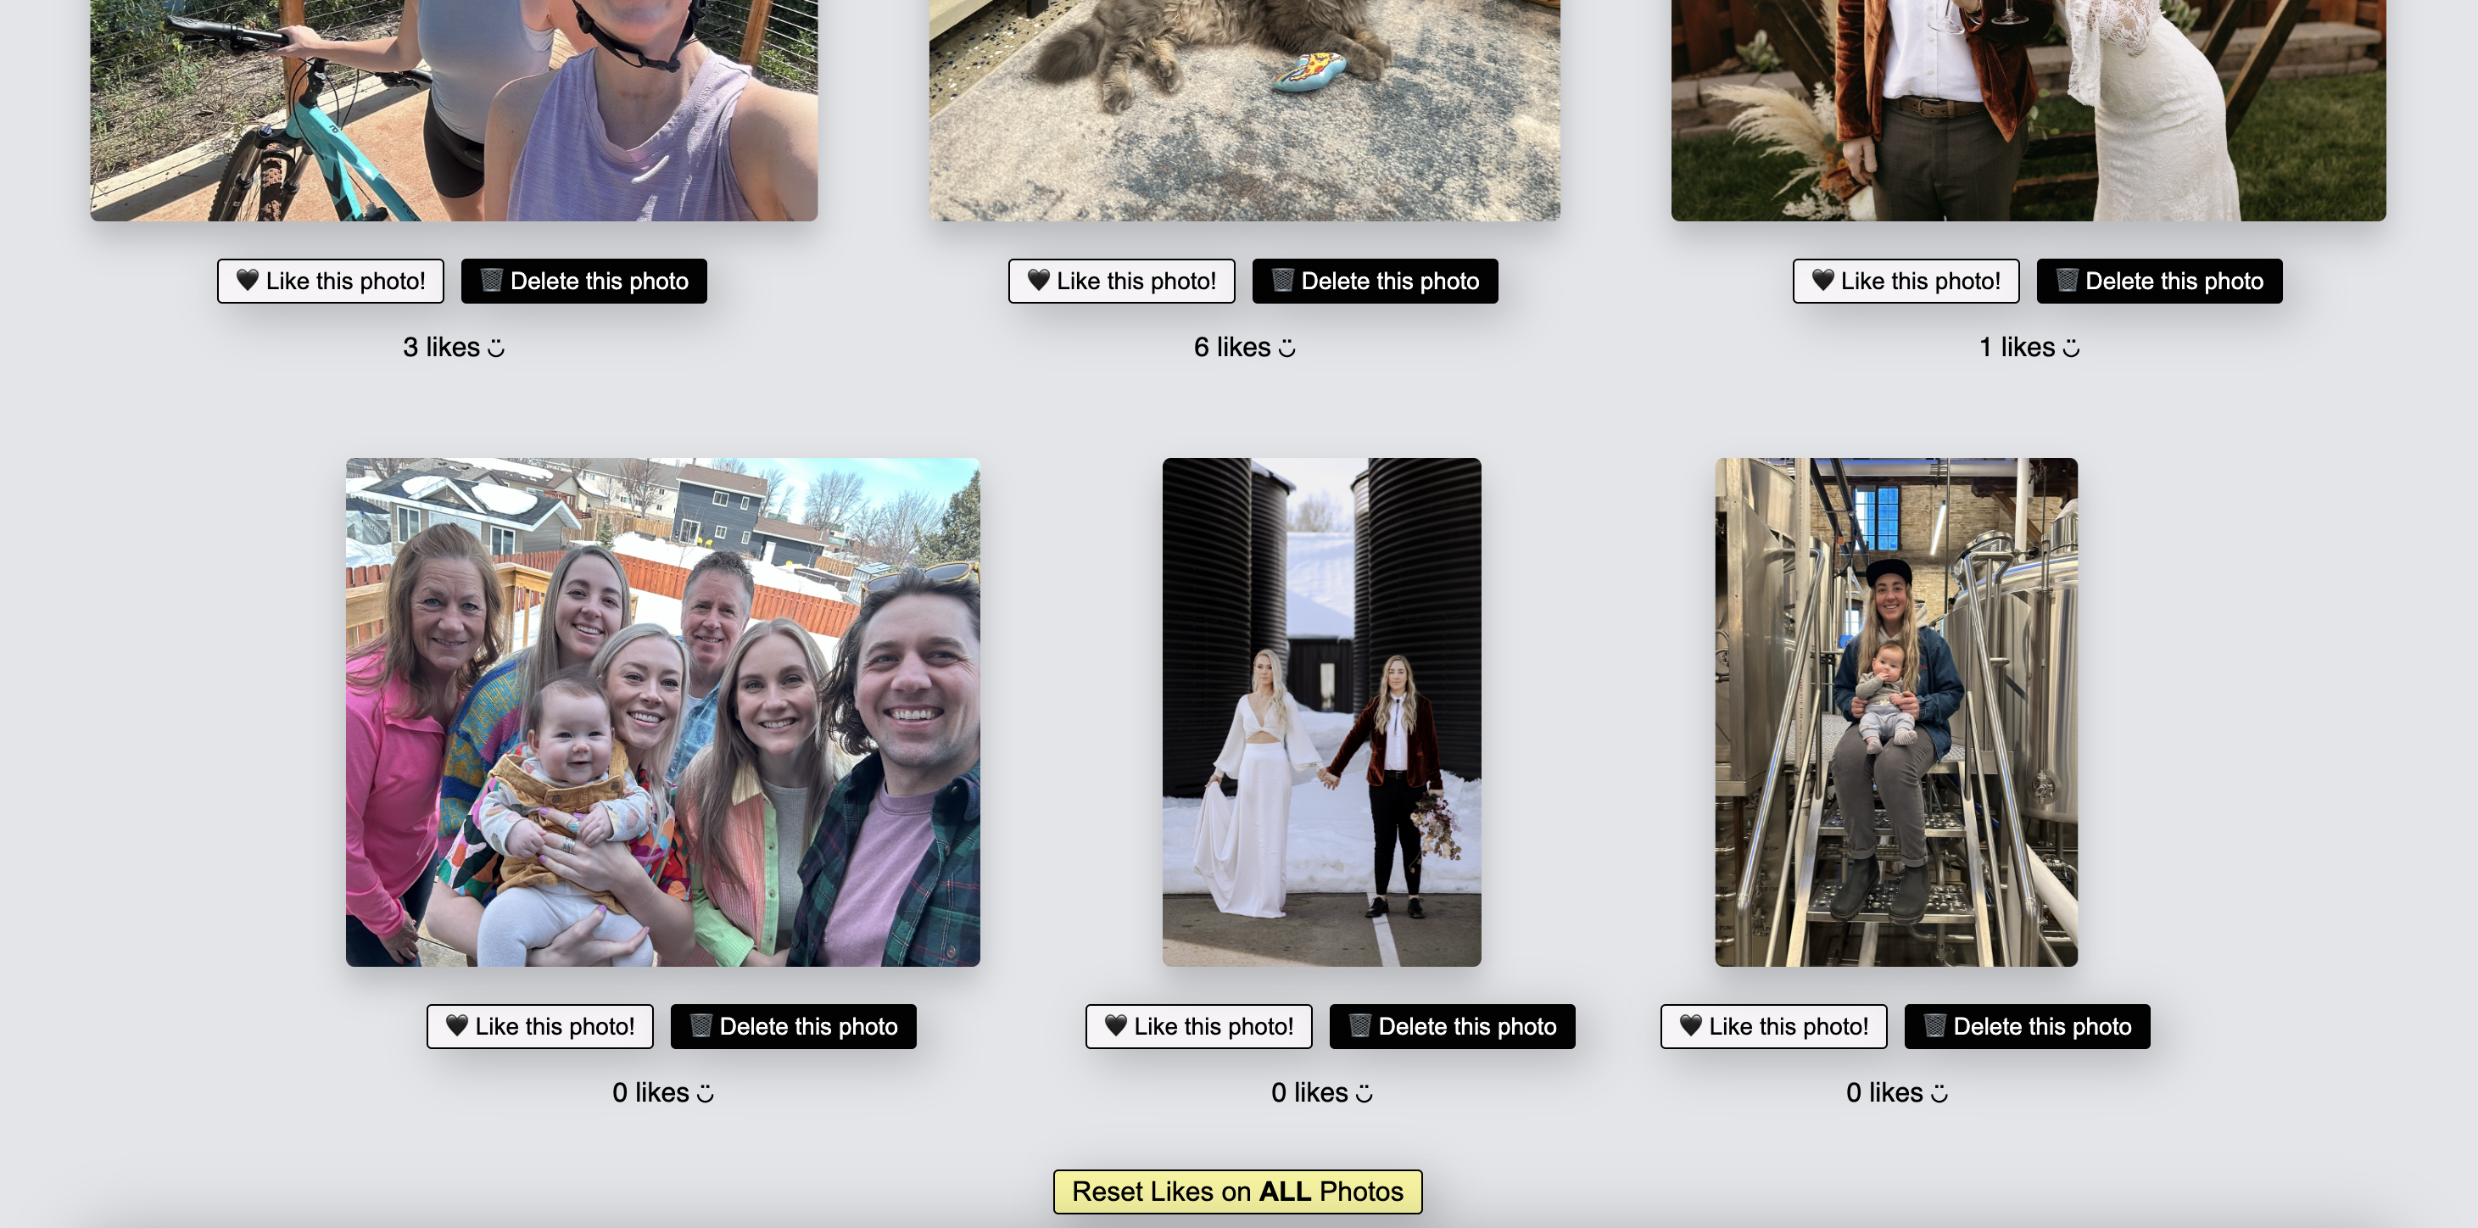Click the 3 likes counter text
The width and height of the screenshot is (2478, 1228).
(454, 347)
